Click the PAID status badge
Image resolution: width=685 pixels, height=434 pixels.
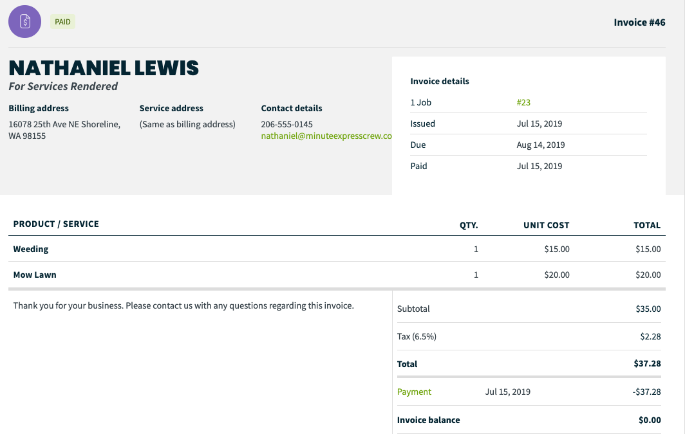point(62,22)
